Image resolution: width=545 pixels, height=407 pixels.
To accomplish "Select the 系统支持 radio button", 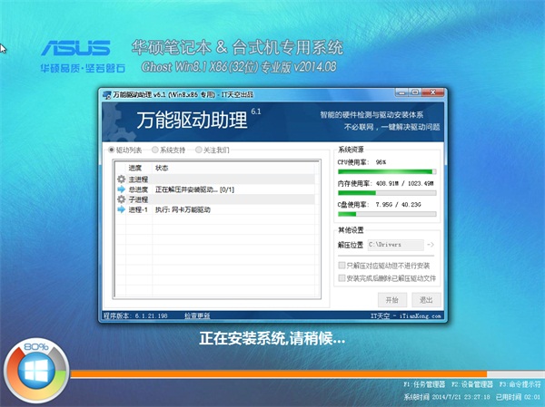I will [x=155, y=150].
